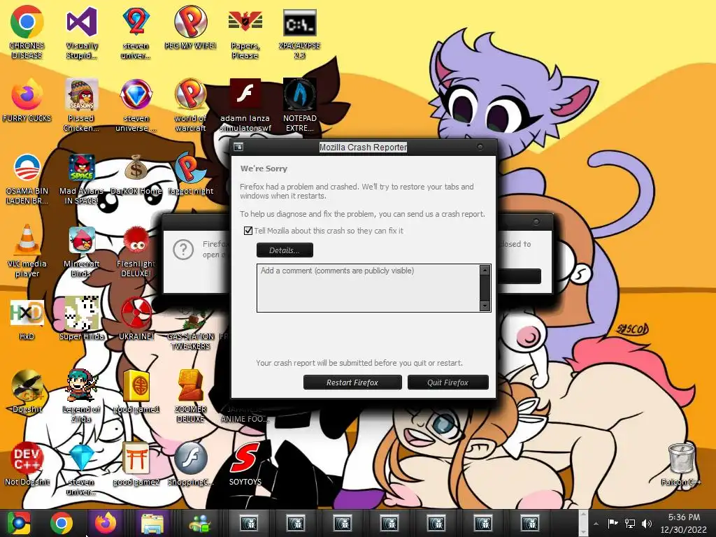This screenshot has width=716, height=537.
Task: Open File Explorer from the taskbar
Action: [152, 523]
